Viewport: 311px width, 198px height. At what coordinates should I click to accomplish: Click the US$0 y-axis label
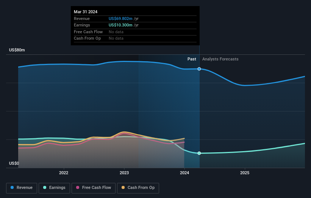click(x=14, y=163)
